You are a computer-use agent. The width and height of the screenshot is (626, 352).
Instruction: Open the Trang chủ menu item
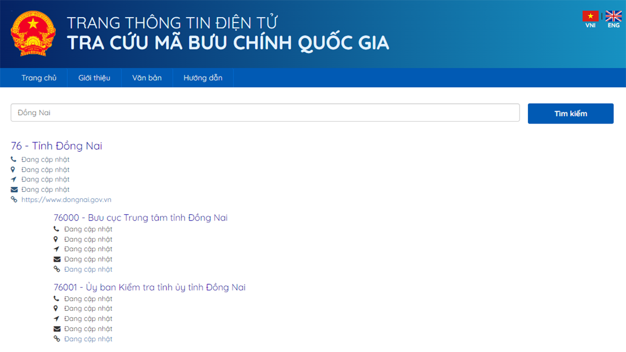point(39,78)
